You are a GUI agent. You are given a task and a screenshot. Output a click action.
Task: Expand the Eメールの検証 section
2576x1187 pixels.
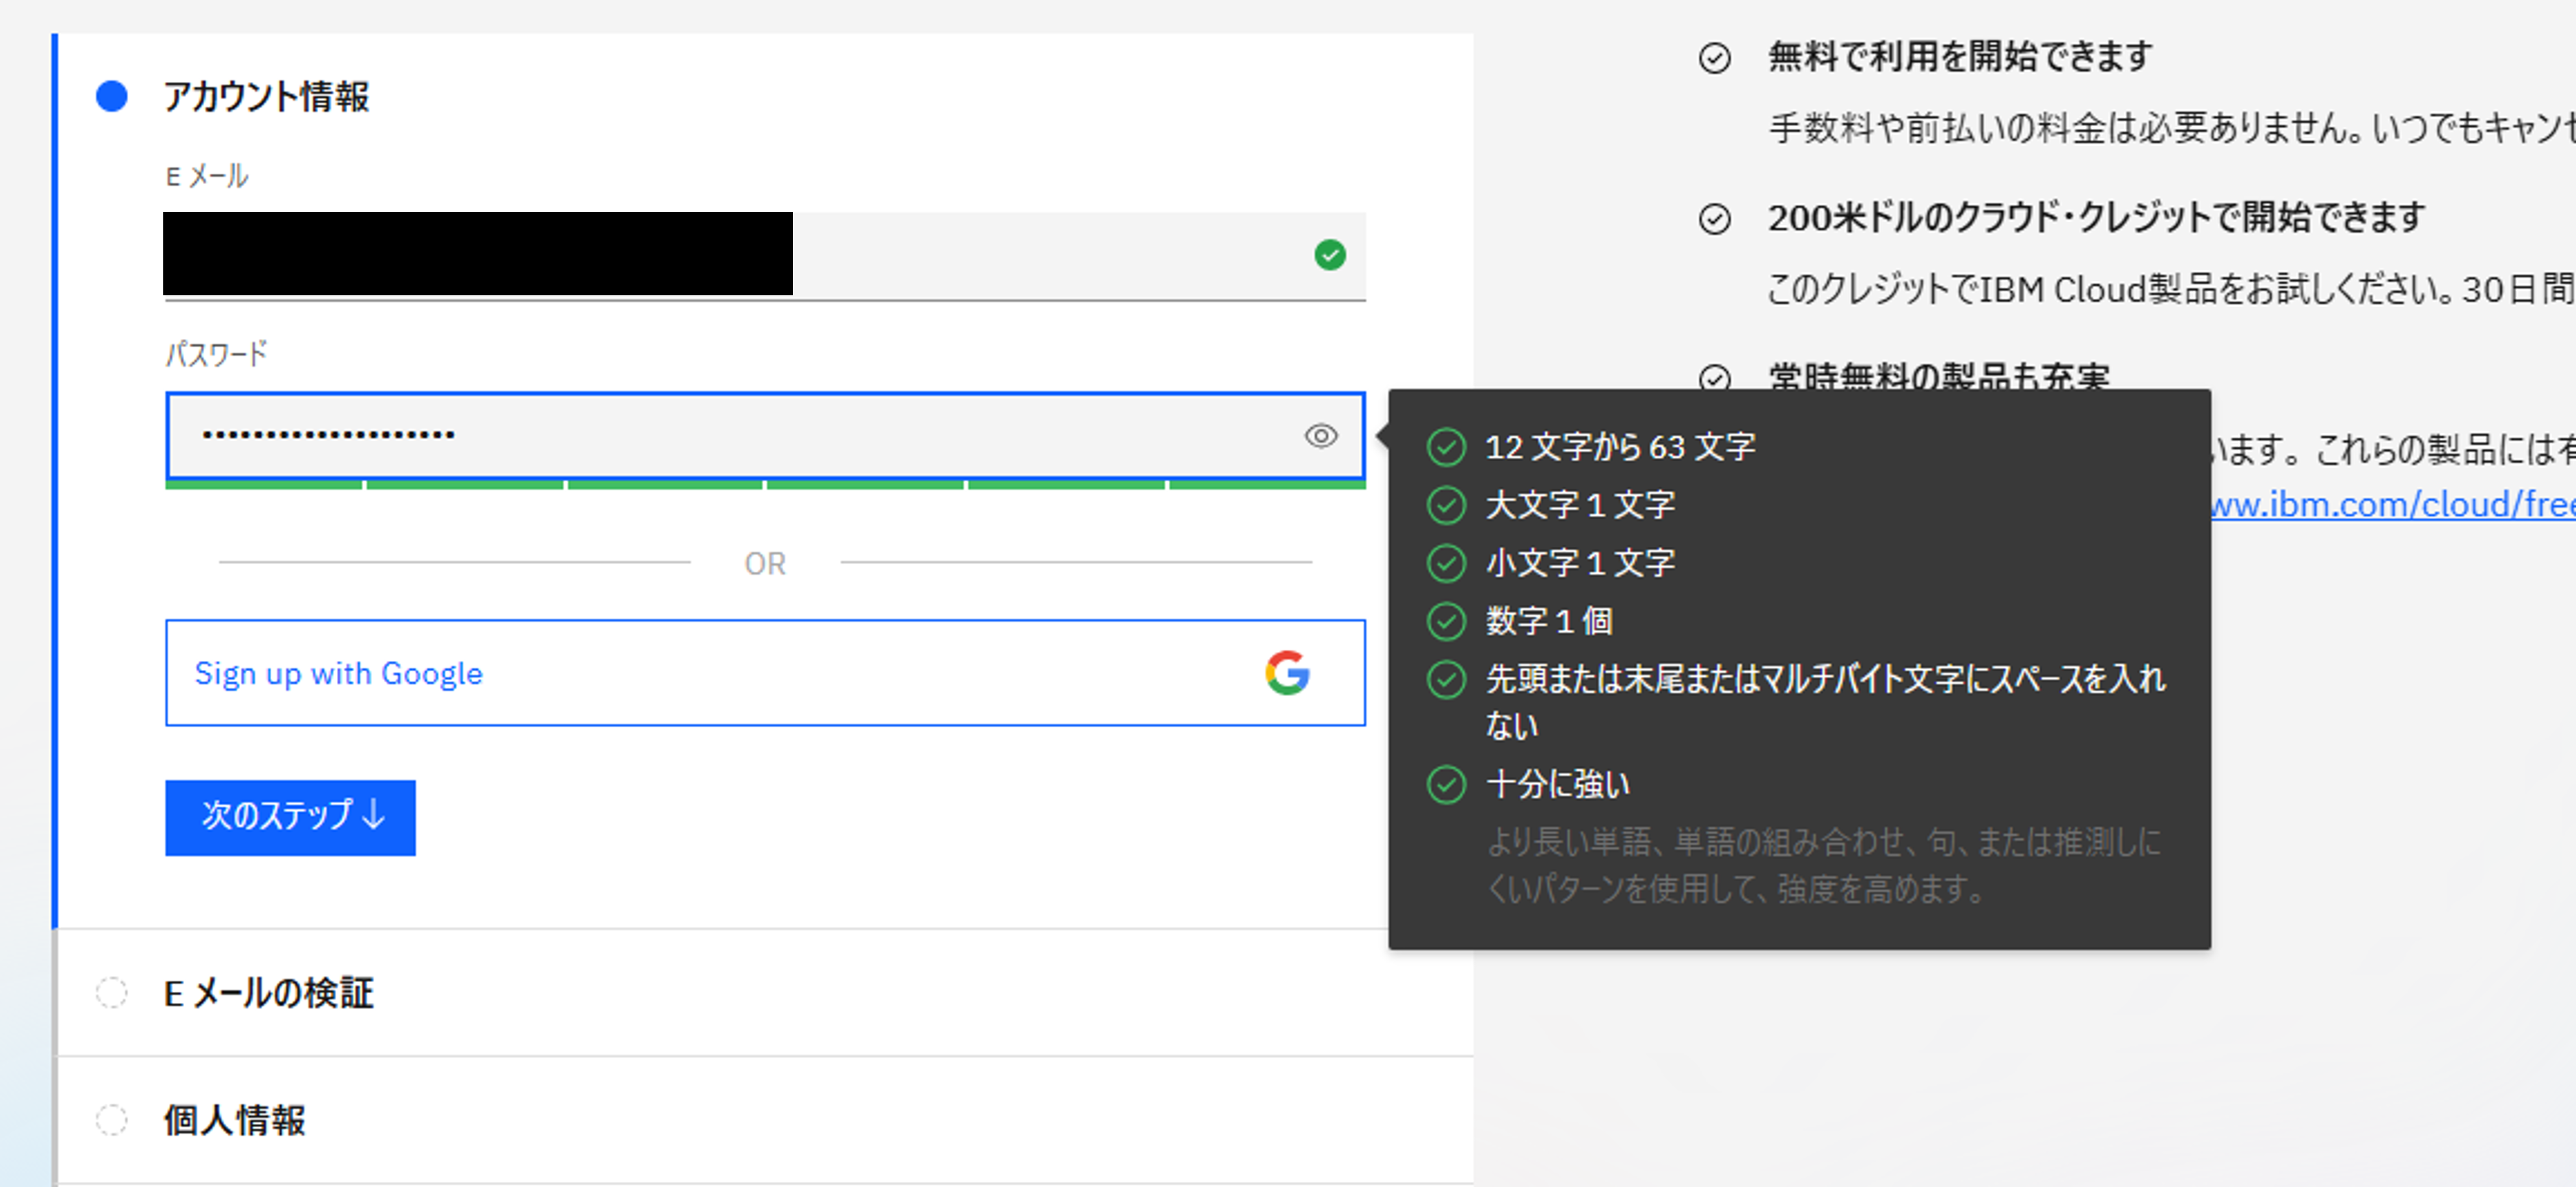coord(268,993)
